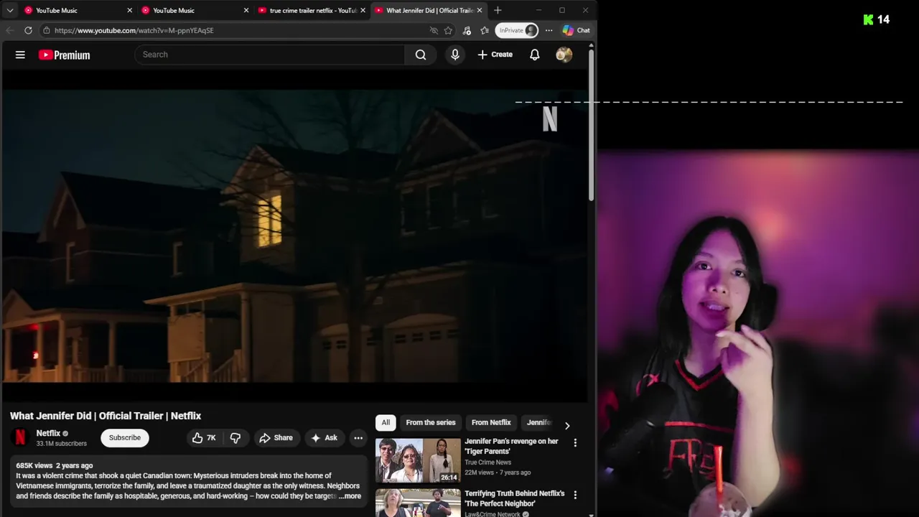The image size is (919, 517).
Task: Close the first YouTube Music tab
Action: pyautogui.click(x=129, y=10)
